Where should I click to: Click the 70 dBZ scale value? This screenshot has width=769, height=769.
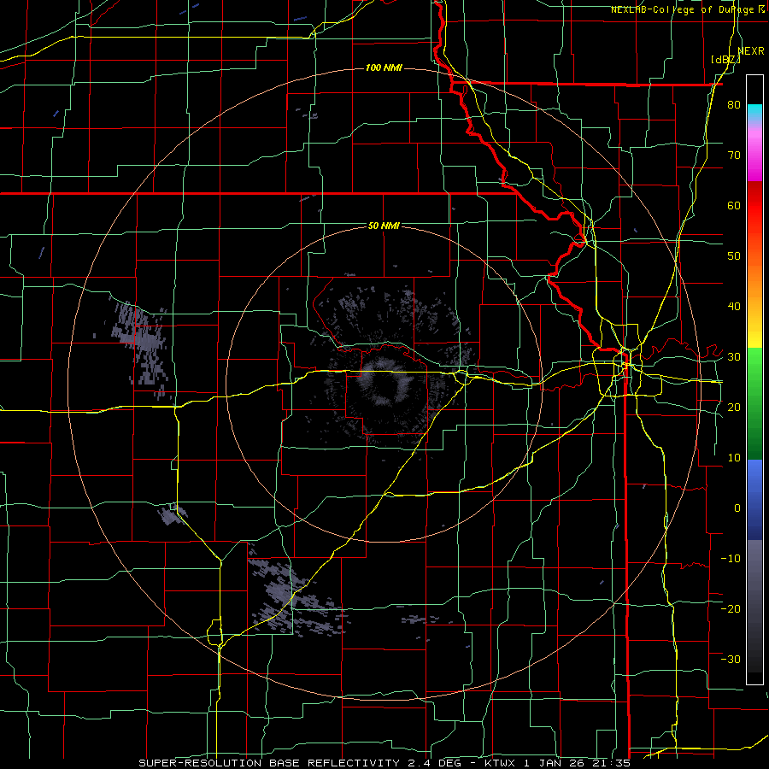click(x=734, y=156)
